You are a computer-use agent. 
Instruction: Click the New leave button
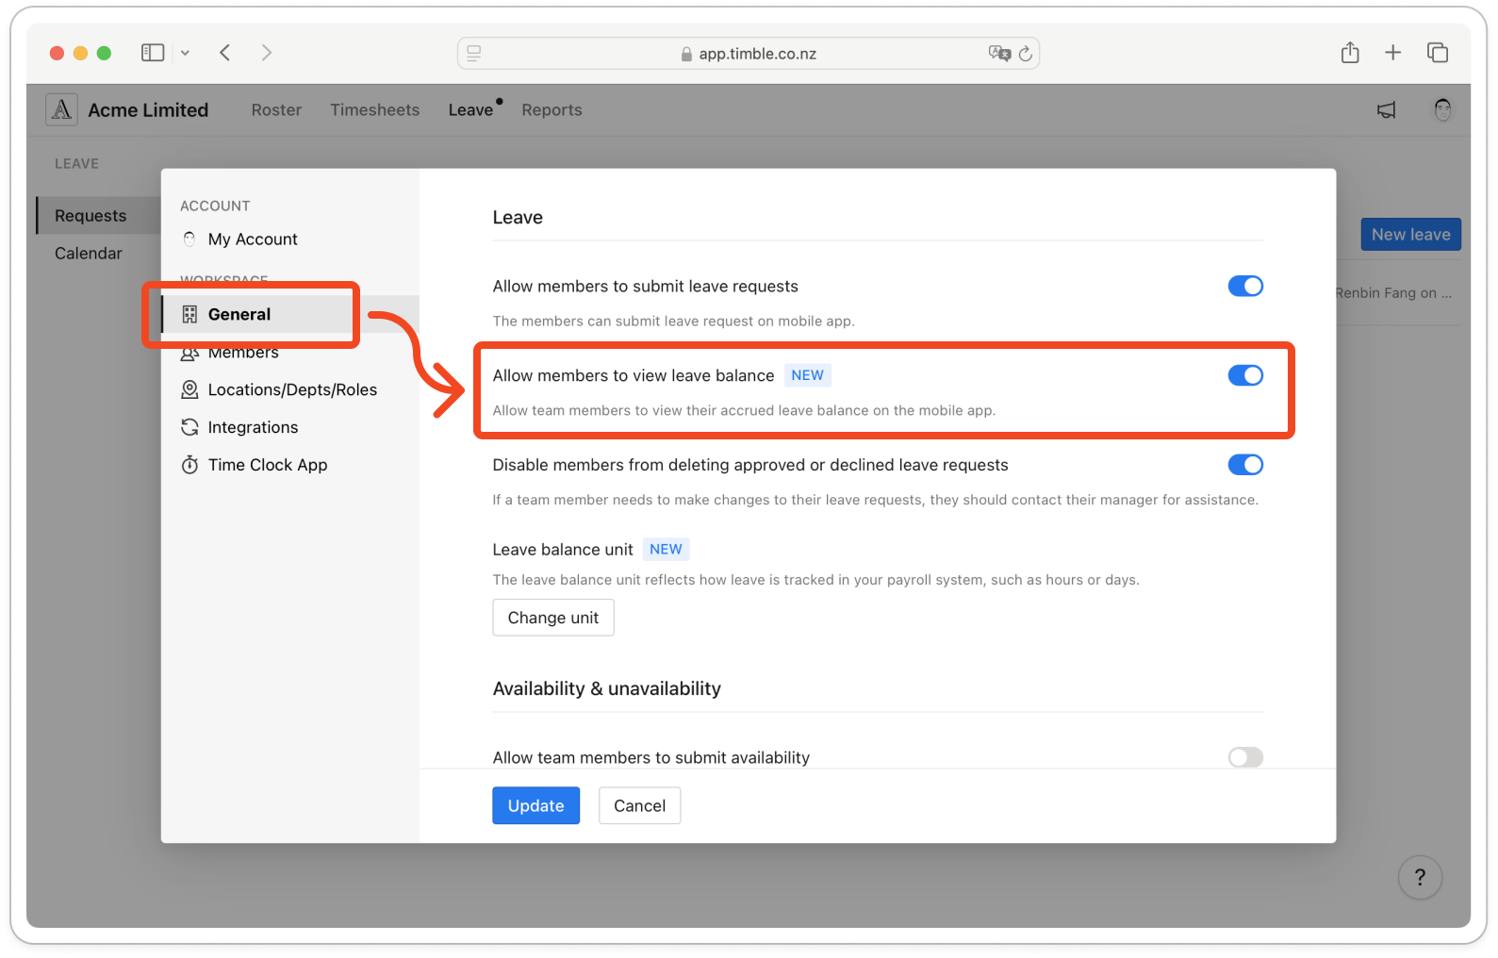tap(1410, 235)
